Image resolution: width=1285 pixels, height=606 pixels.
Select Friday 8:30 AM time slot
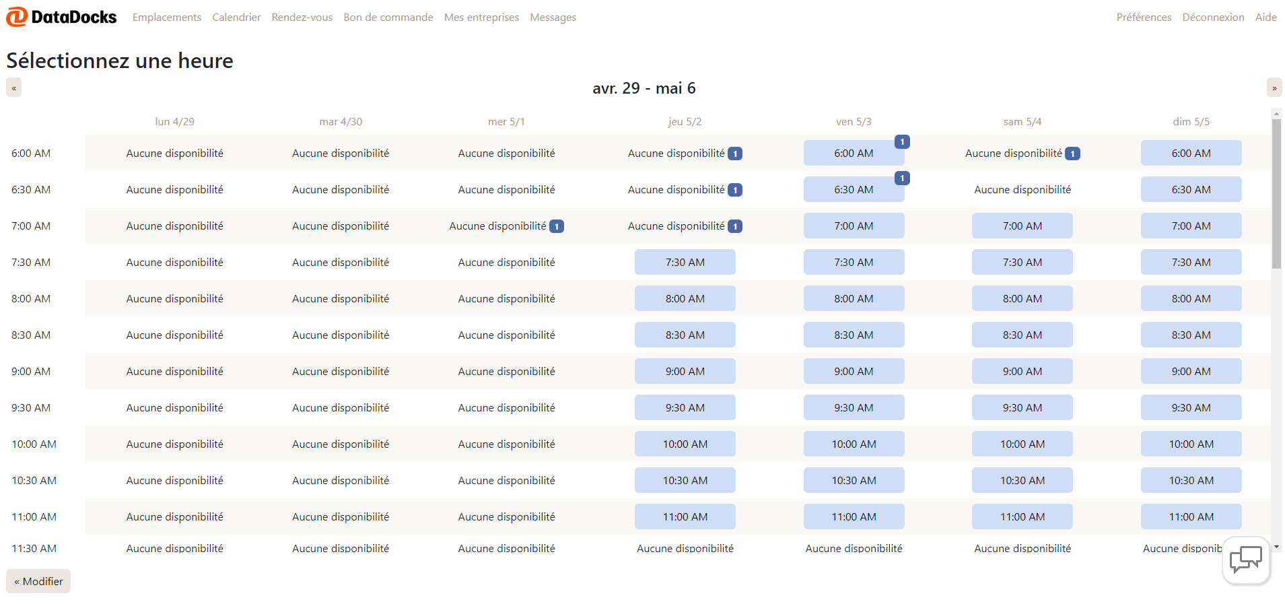pyautogui.click(x=854, y=335)
